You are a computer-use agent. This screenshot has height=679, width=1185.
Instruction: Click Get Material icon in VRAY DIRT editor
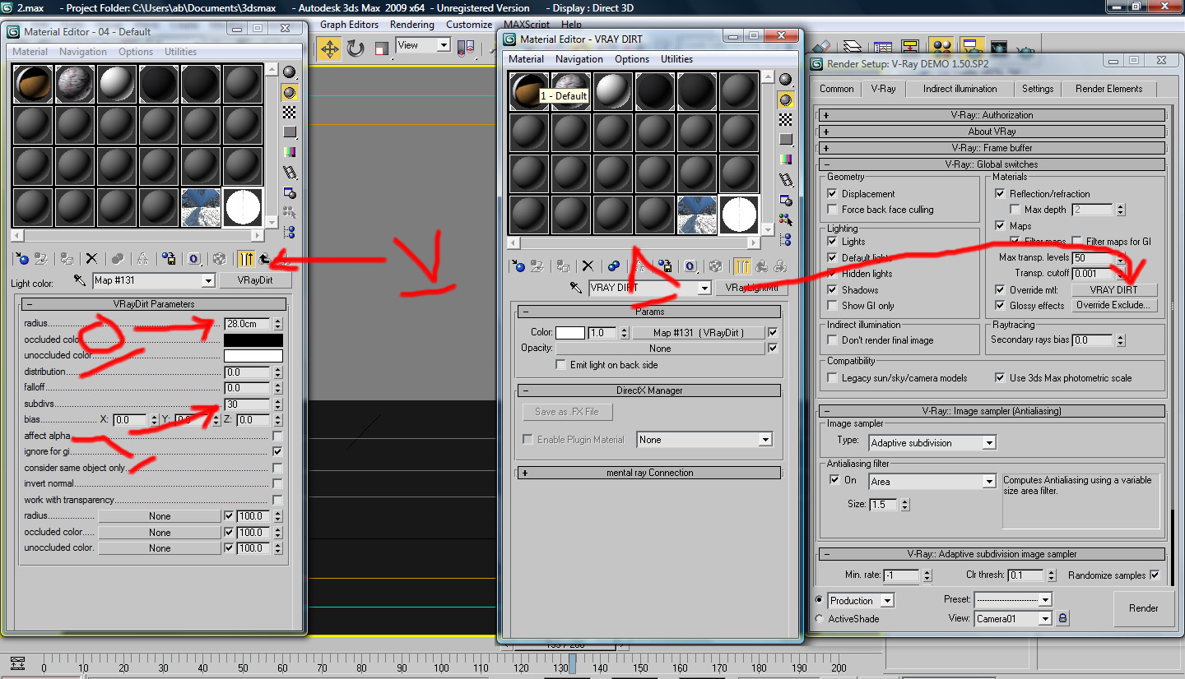518,266
